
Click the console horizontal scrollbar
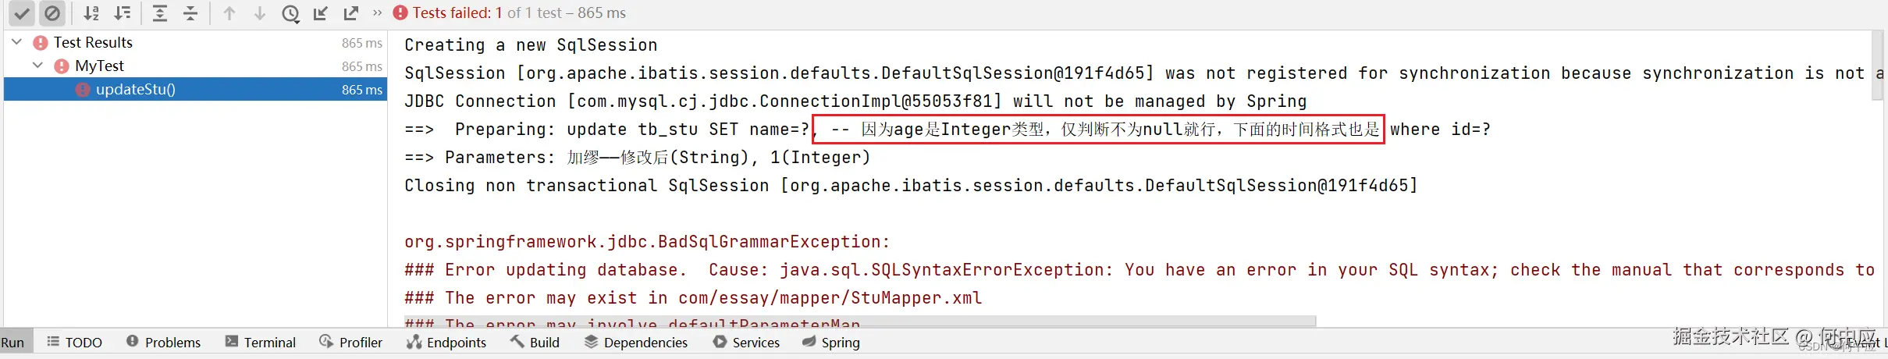859,322
